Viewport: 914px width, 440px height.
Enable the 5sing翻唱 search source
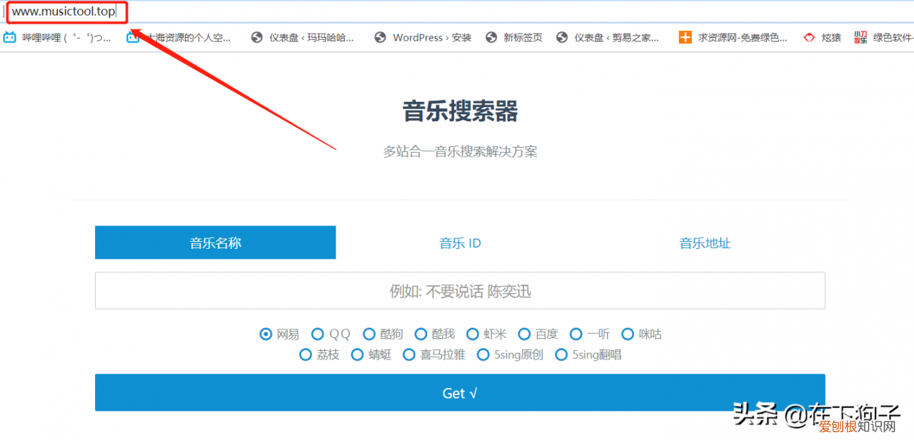pyautogui.click(x=562, y=354)
